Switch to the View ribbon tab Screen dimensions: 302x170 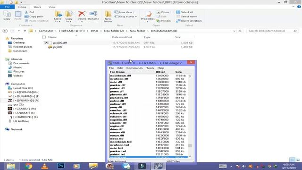pos(52,7)
